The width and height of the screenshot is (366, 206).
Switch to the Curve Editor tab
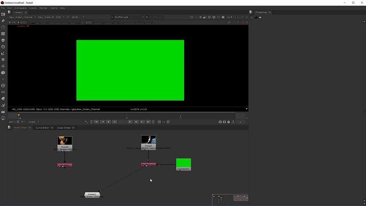(x=42, y=128)
